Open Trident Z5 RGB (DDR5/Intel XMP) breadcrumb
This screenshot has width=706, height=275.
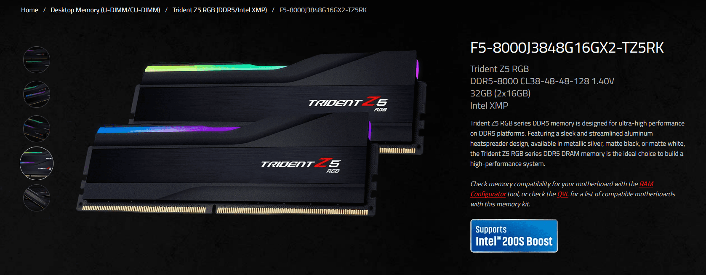[x=220, y=10]
